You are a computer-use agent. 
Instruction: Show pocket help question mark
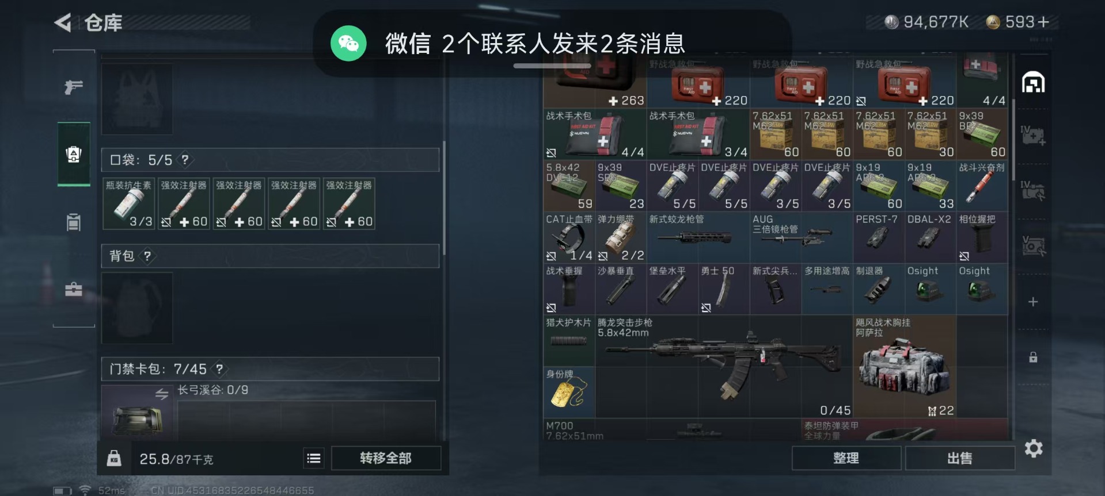pyautogui.click(x=185, y=160)
